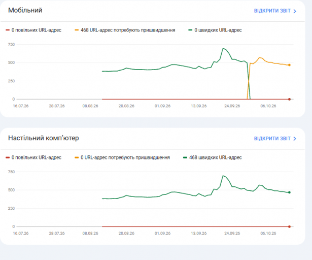The width and height of the screenshot is (312, 260).
Task: Select desktop legend '0 повільних URL-адрес'
Action: click(33, 157)
